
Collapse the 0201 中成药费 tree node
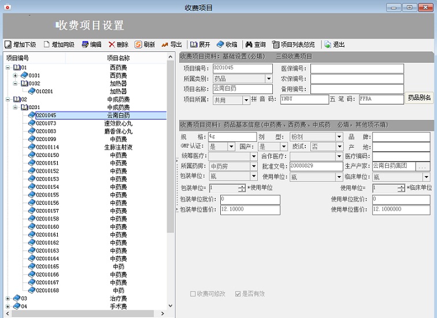pos(16,107)
